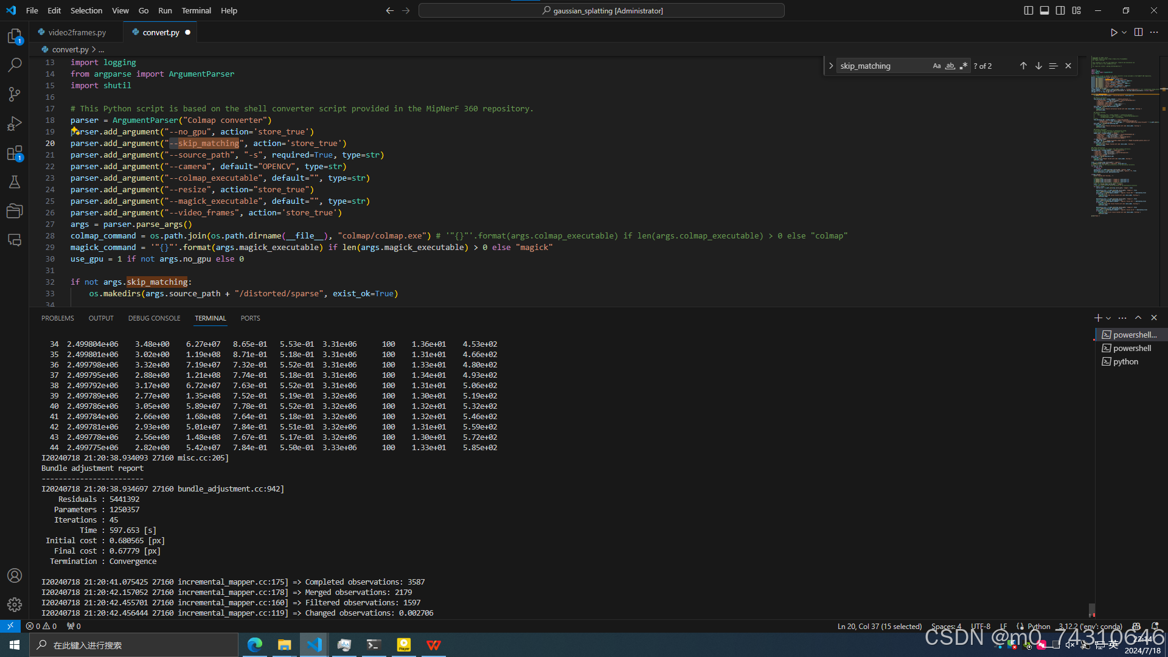Expand the Toggle Replace chevron in find widget
The image size is (1168, 657).
831,66
